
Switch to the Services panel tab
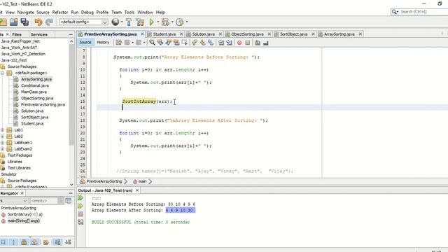[39, 34]
